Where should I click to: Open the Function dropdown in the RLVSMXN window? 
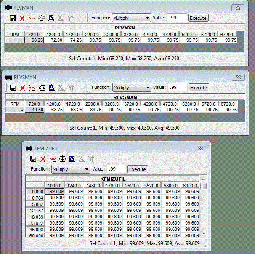pos(132,88)
